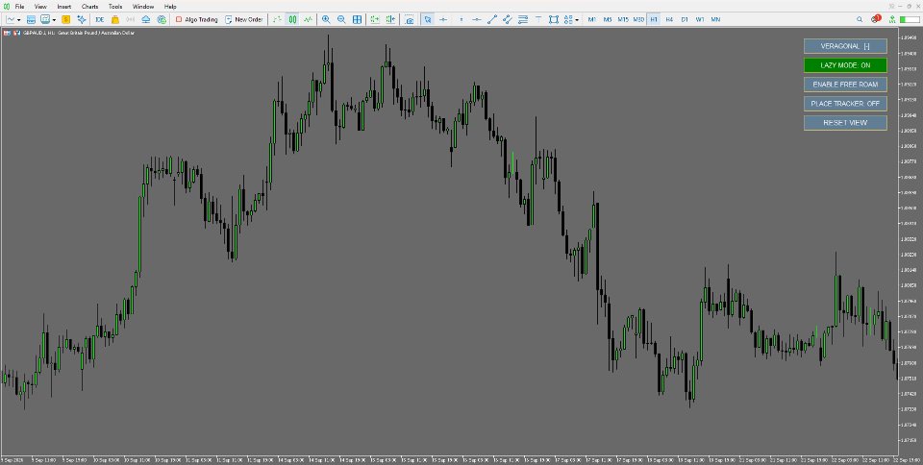
Task: Select the Fibonacci retracement tool
Action: coord(523,19)
